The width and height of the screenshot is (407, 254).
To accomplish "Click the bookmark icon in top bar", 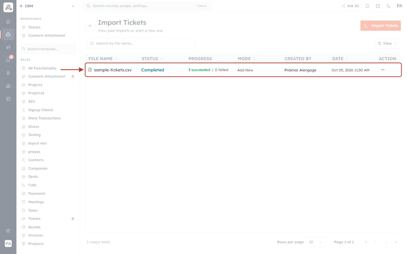I will click(x=367, y=6).
